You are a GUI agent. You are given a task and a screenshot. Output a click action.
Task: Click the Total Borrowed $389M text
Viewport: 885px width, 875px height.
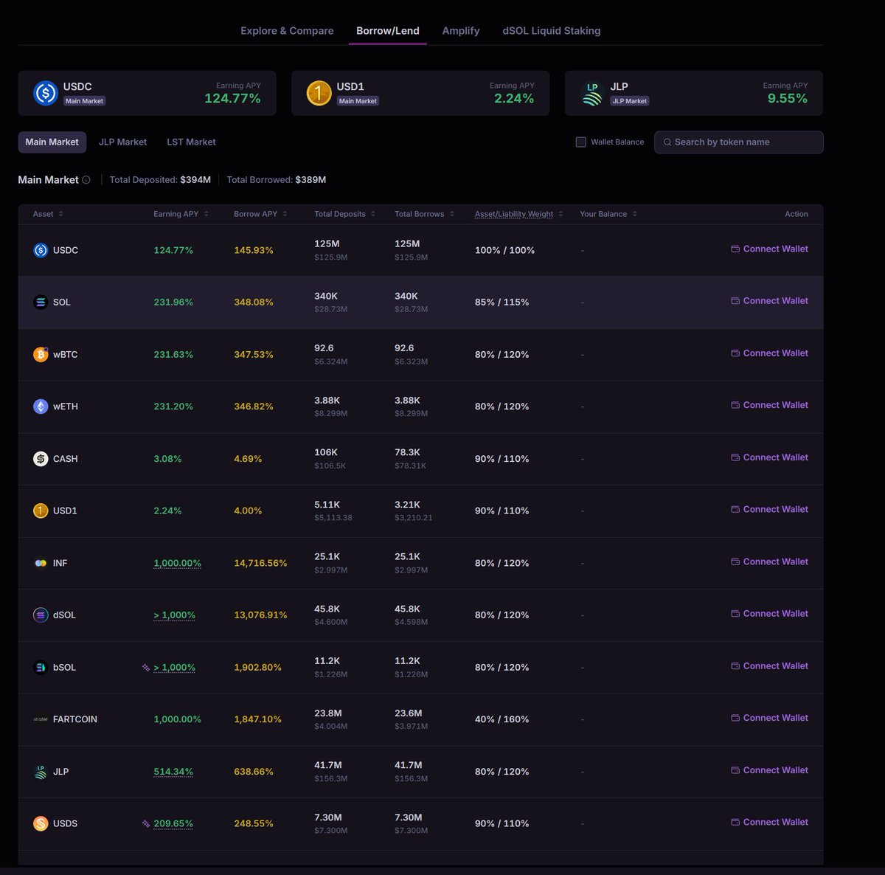tap(276, 180)
